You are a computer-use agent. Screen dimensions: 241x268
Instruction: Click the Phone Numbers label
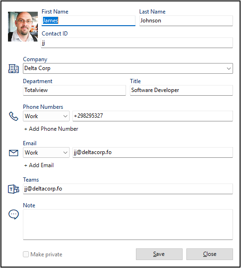click(43, 107)
